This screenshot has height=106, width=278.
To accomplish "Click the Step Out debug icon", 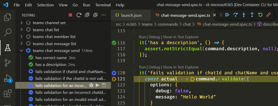I will click(252, 15).
